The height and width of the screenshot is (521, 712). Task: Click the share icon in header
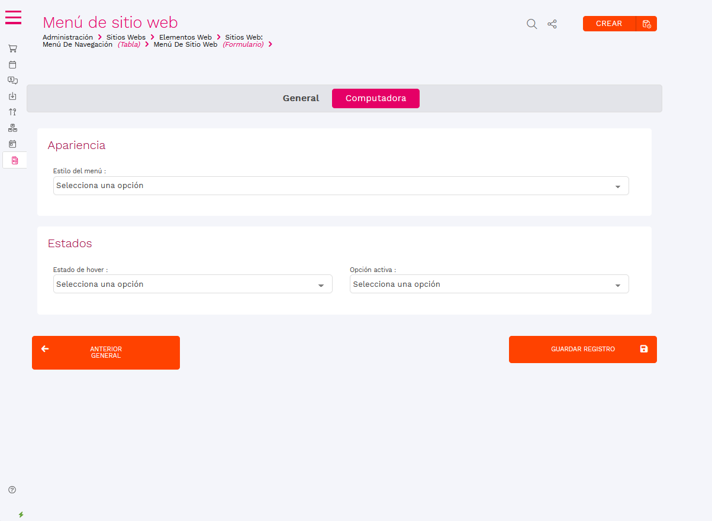552,24
